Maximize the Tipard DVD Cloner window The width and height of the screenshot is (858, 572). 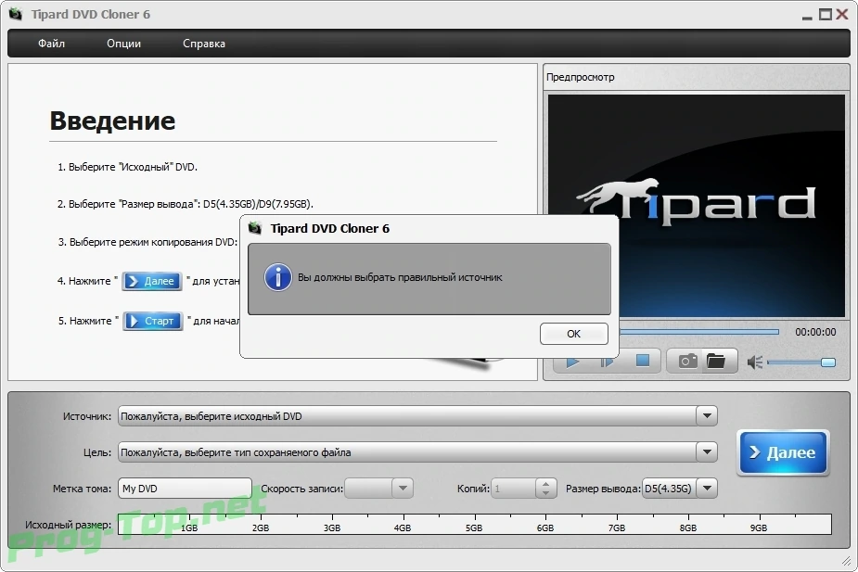coord(825,15)
